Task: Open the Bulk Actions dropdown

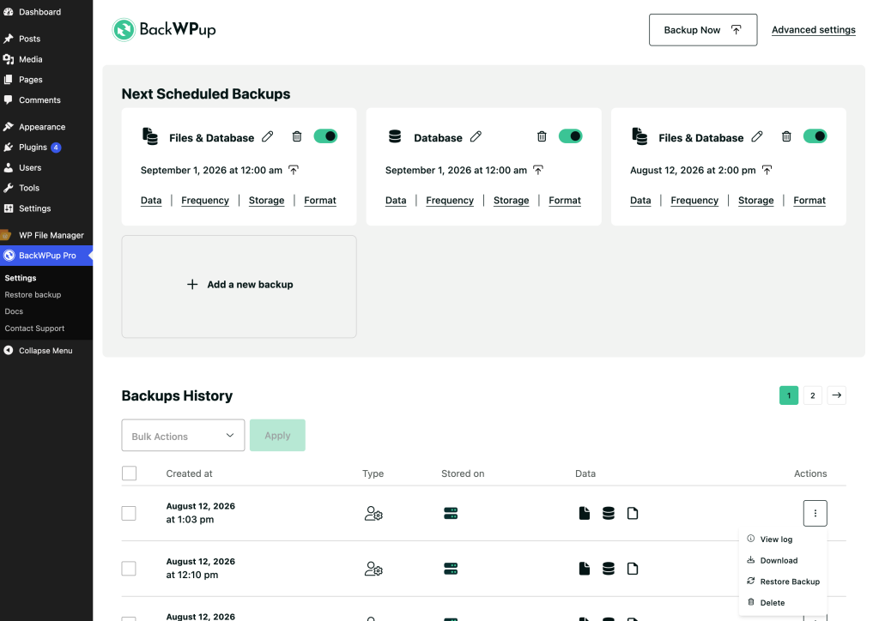Action: tap(184, 436)
